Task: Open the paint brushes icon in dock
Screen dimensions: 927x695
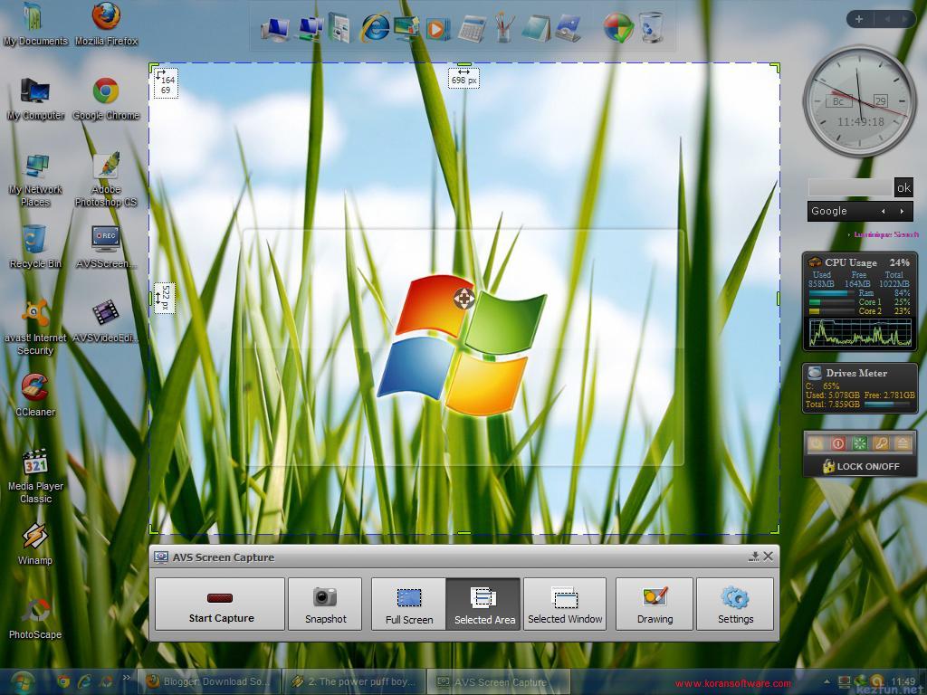Action: 504,28
